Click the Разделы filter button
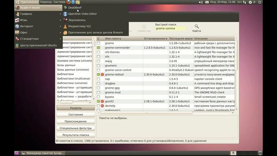Image resolution: width=277 pixels, height=156 pixels. (x=76, y=108)
